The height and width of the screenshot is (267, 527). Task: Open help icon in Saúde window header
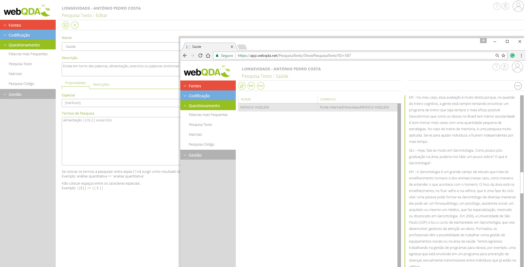(x=496, y=67)
